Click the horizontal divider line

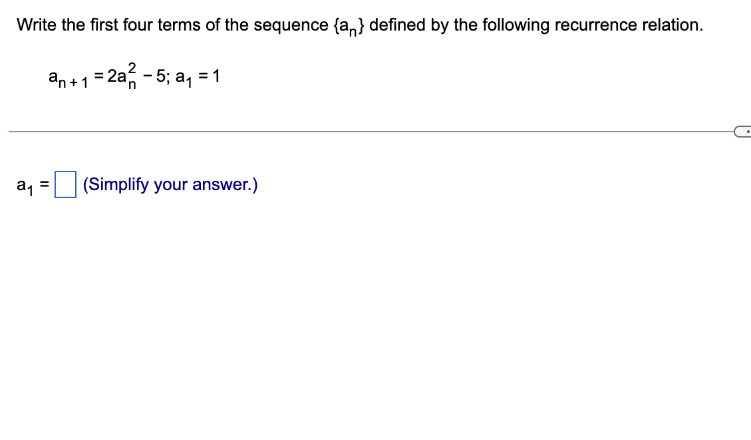click(x=366, y=132)
